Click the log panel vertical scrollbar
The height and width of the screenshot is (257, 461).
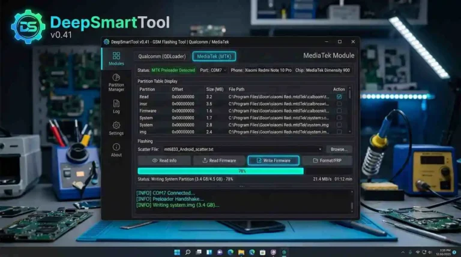[352, 206]
